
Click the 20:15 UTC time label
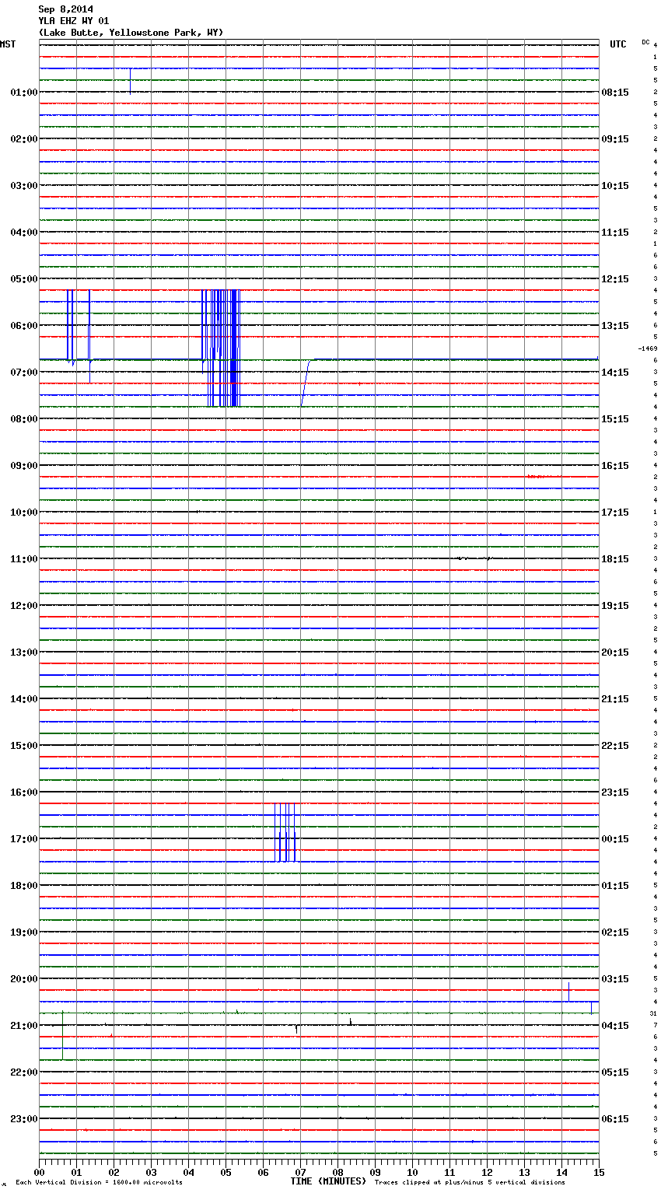click(x=615, y=652)
